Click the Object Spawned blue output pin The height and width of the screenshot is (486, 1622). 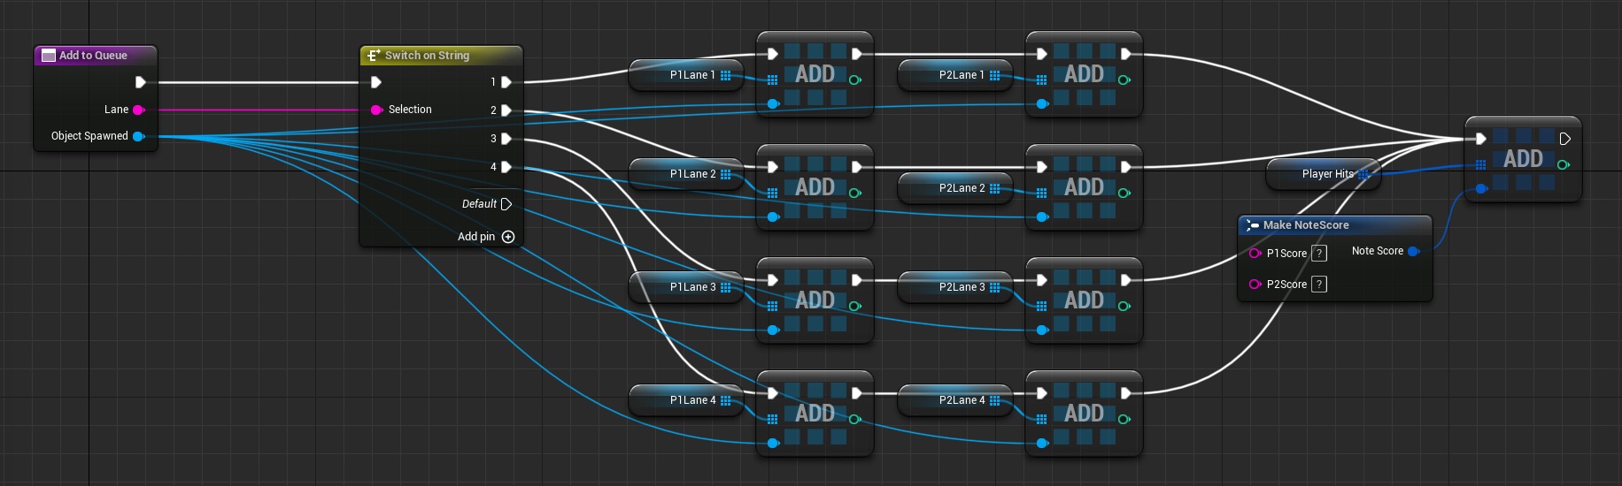pos(139,136)
